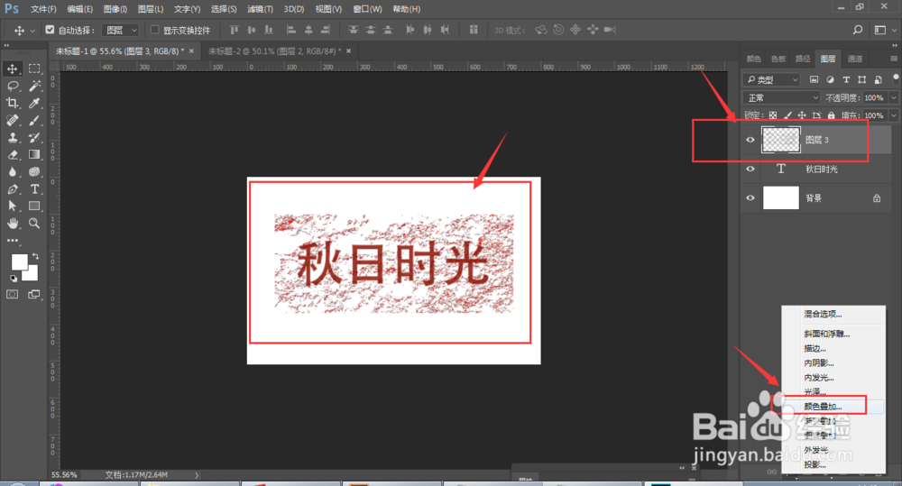The width and height of the screenshot is (902, 486).
Task: Choose 斜面和浮雕 in the context menu
Action: click(826, 334)
